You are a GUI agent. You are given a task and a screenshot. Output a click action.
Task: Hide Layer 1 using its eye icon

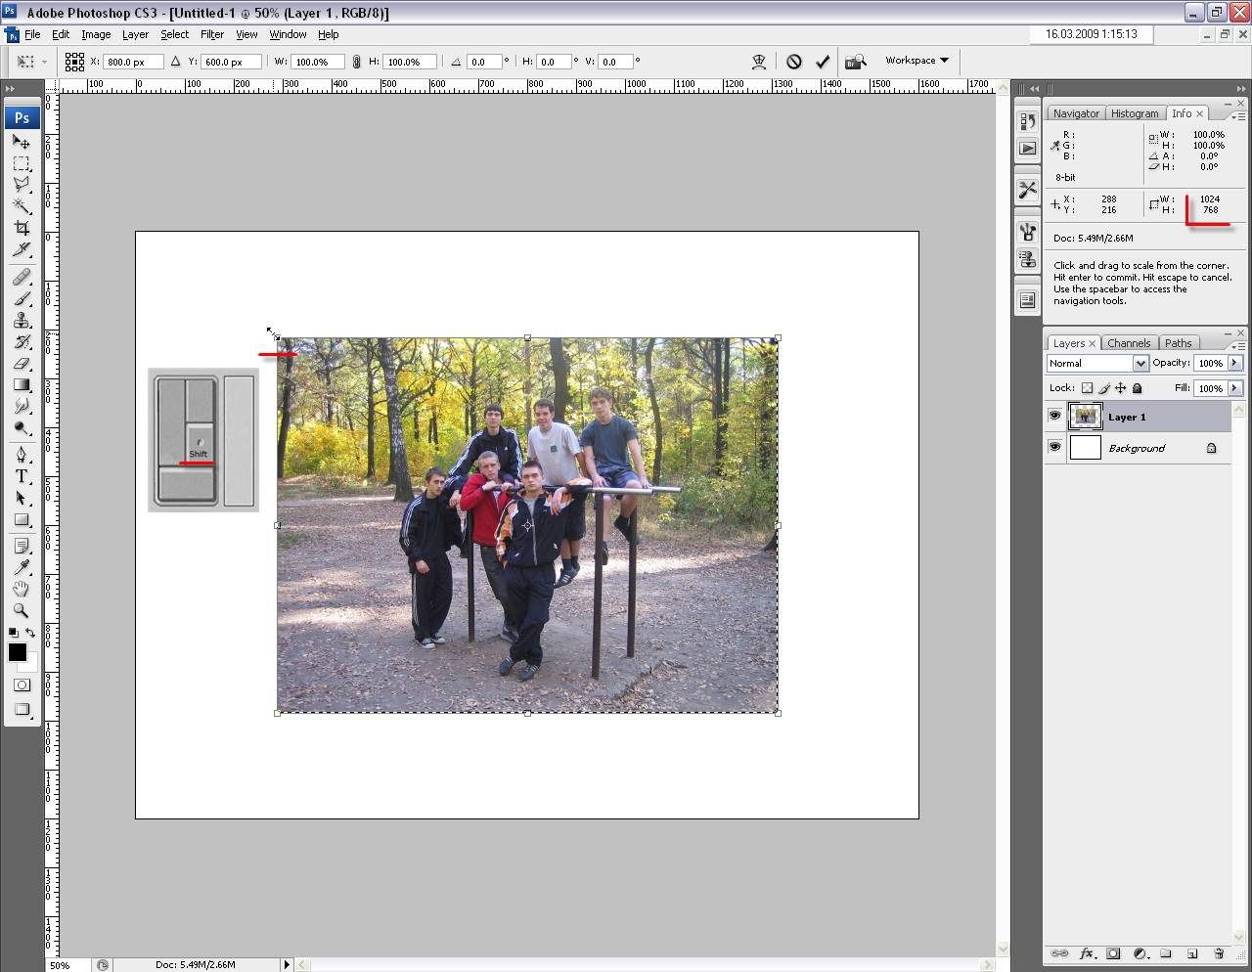(1054, 417)
